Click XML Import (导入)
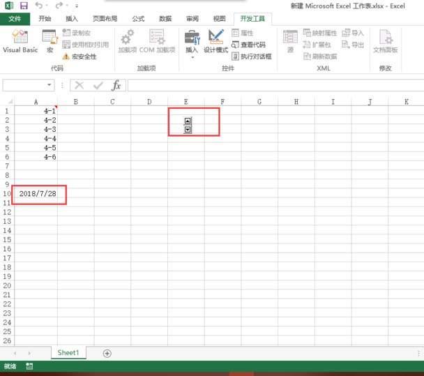The width and height of the screenshot is (424, 376). click(x=353, y=33)
